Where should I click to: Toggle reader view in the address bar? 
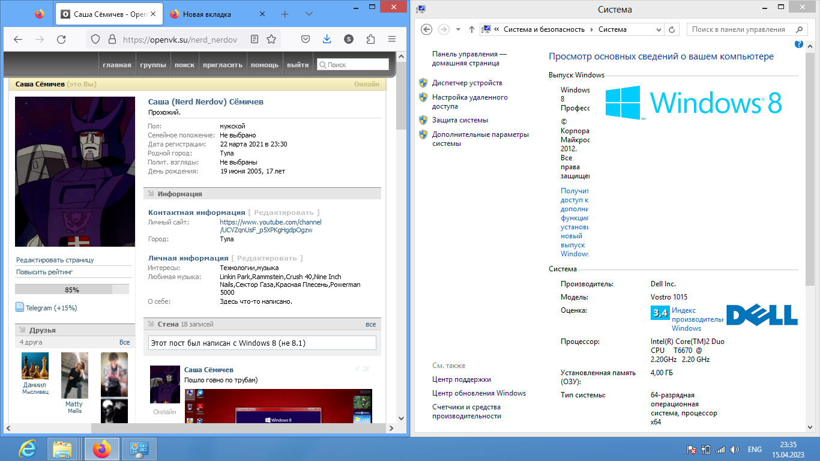[x=255, y=39]
